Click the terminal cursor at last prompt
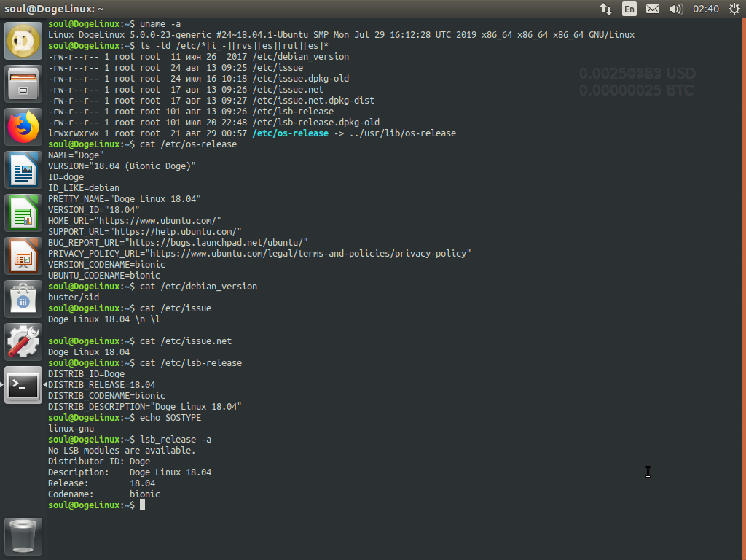 pyautogui.click(x=142, y=505)
